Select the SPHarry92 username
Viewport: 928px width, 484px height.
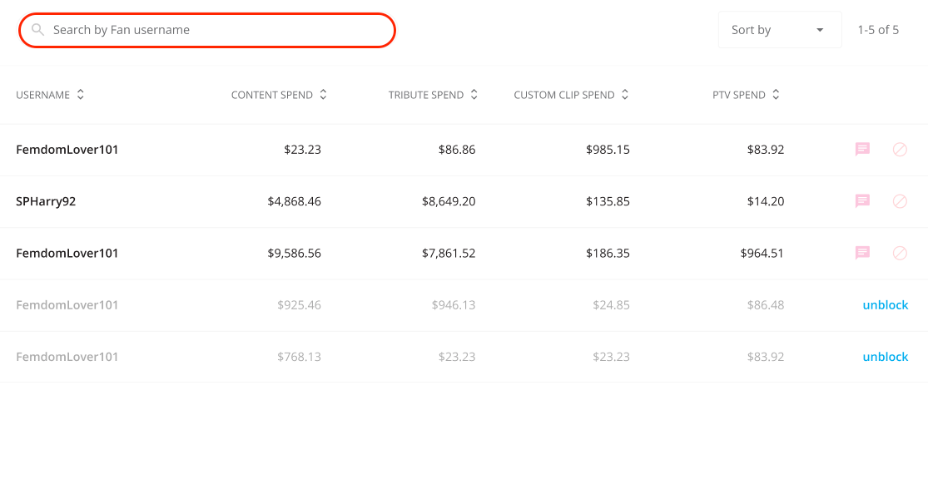click(x=46, y=201)
